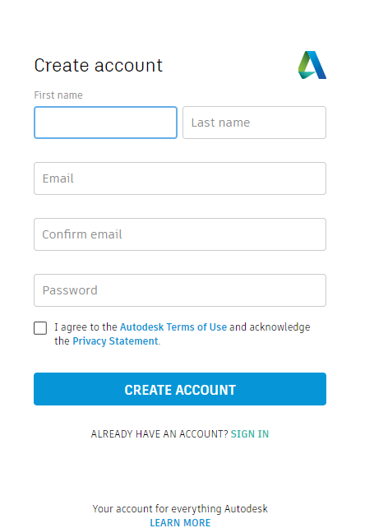Screen dimensions: 374x528
Task: Click the 'Last name' placeholder text
Action: (220, 123)
